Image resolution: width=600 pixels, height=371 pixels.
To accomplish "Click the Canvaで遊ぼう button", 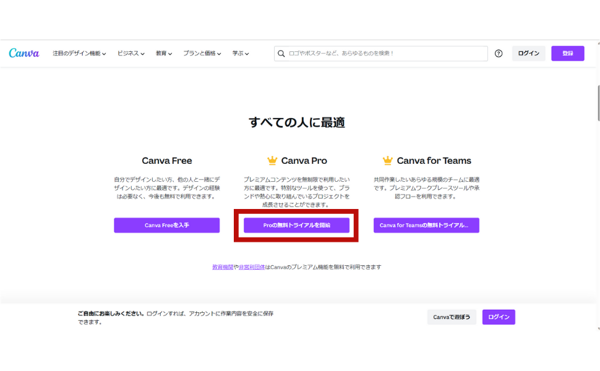I will [452, 317].
